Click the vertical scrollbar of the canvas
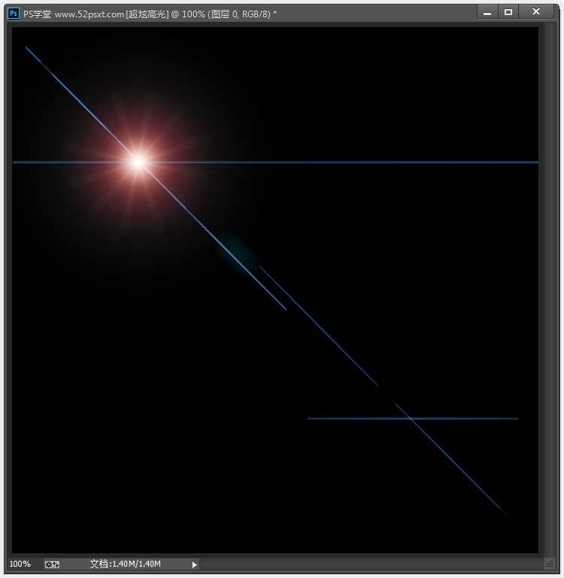The height and width of the screenshot is (578, 564). [x=550, y=289]
